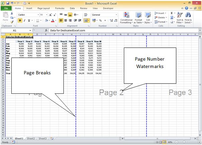Viewport: 202px width, 145px height.
Task: Toggle Underline formatting
Action: (29, 20)
